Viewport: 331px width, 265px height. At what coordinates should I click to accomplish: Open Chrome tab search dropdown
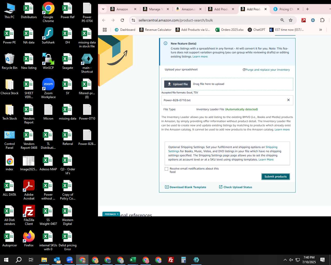(103, 9)
